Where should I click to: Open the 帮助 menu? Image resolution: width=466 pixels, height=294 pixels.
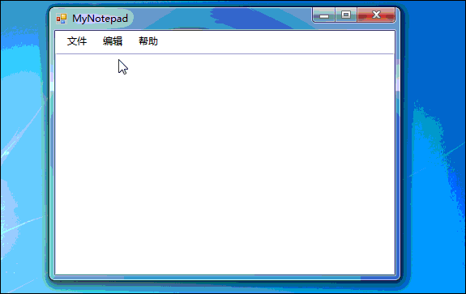(148, 41)
